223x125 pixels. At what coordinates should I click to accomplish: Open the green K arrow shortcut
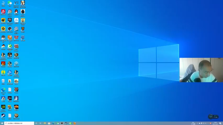click(x=10, y=47)
